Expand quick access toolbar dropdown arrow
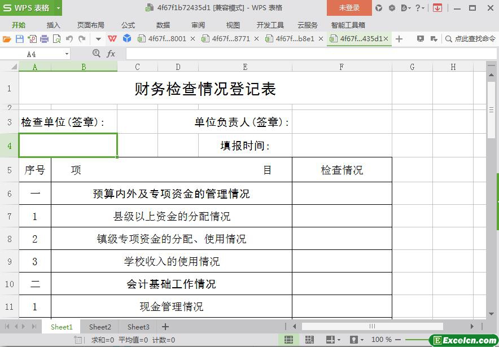499x347 pixels. [x=98, y=39]
